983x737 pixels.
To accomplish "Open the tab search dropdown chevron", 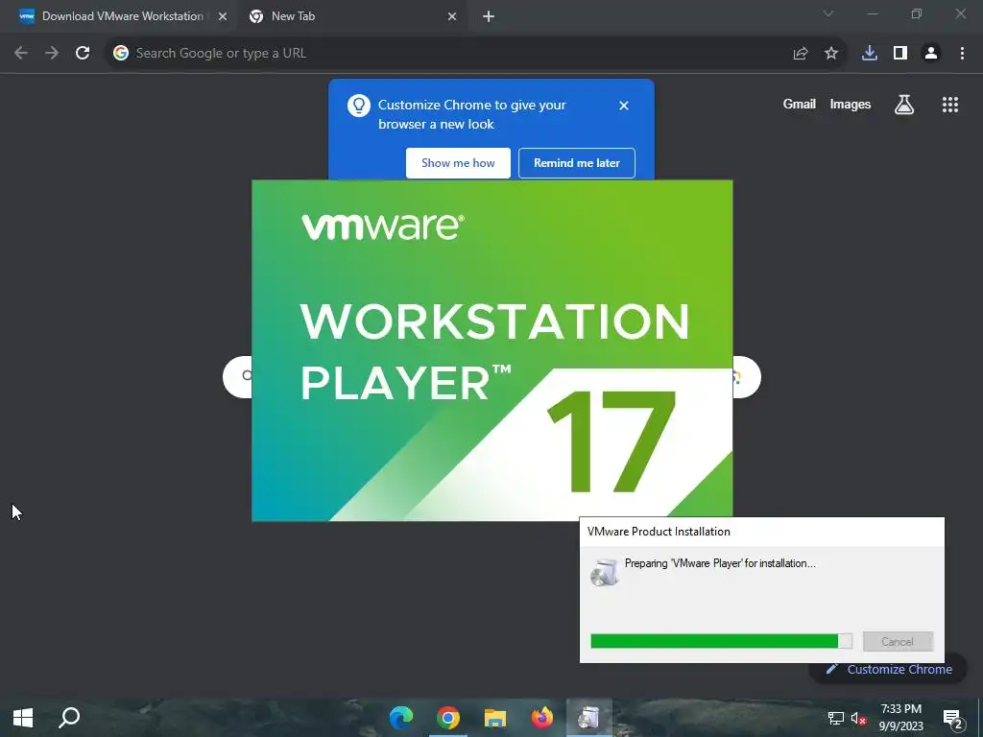I will (828, 13).
